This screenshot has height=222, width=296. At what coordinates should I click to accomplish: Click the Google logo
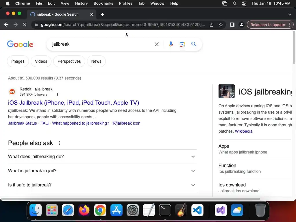20,44
